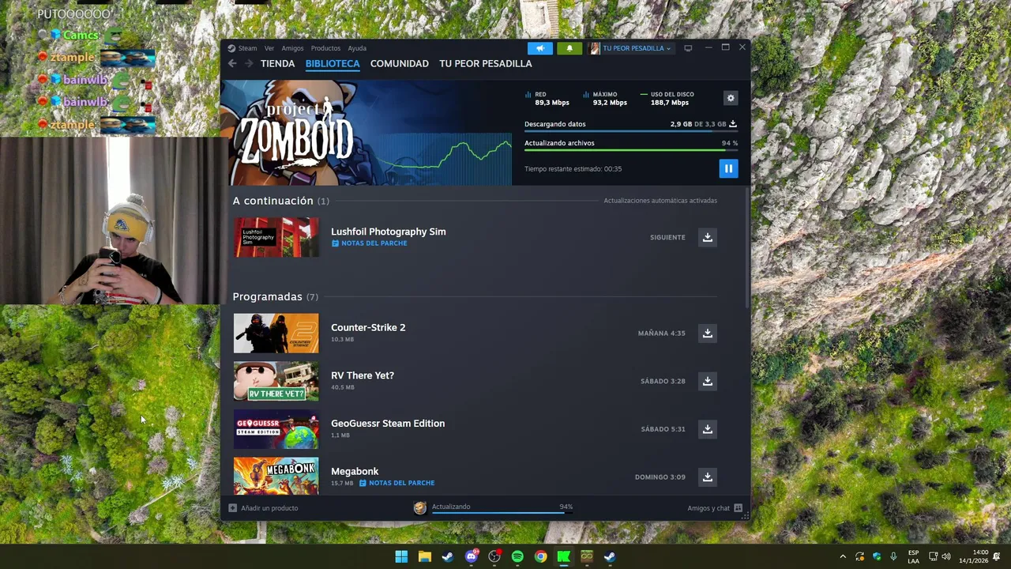The height and width of the screenshot is (569, 1011).
Task: Open network and volume quick settings
Action: coord(940,556)
